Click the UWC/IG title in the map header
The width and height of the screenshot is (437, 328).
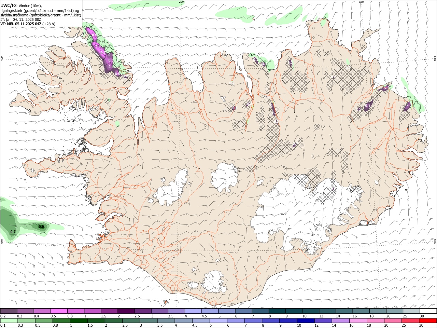click(8, 5)
